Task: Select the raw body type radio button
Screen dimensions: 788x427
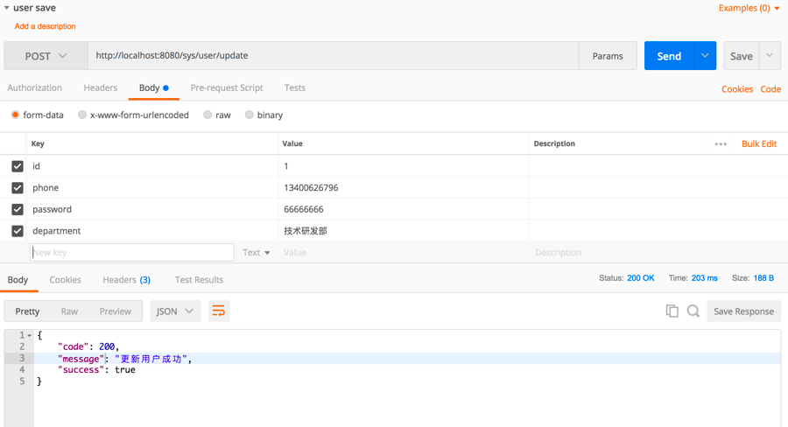Action: [x=208, y=115]
